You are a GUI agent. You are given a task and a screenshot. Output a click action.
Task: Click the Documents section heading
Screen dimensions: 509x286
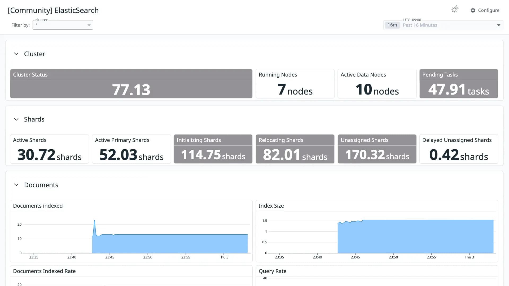[x=41, y=185]
